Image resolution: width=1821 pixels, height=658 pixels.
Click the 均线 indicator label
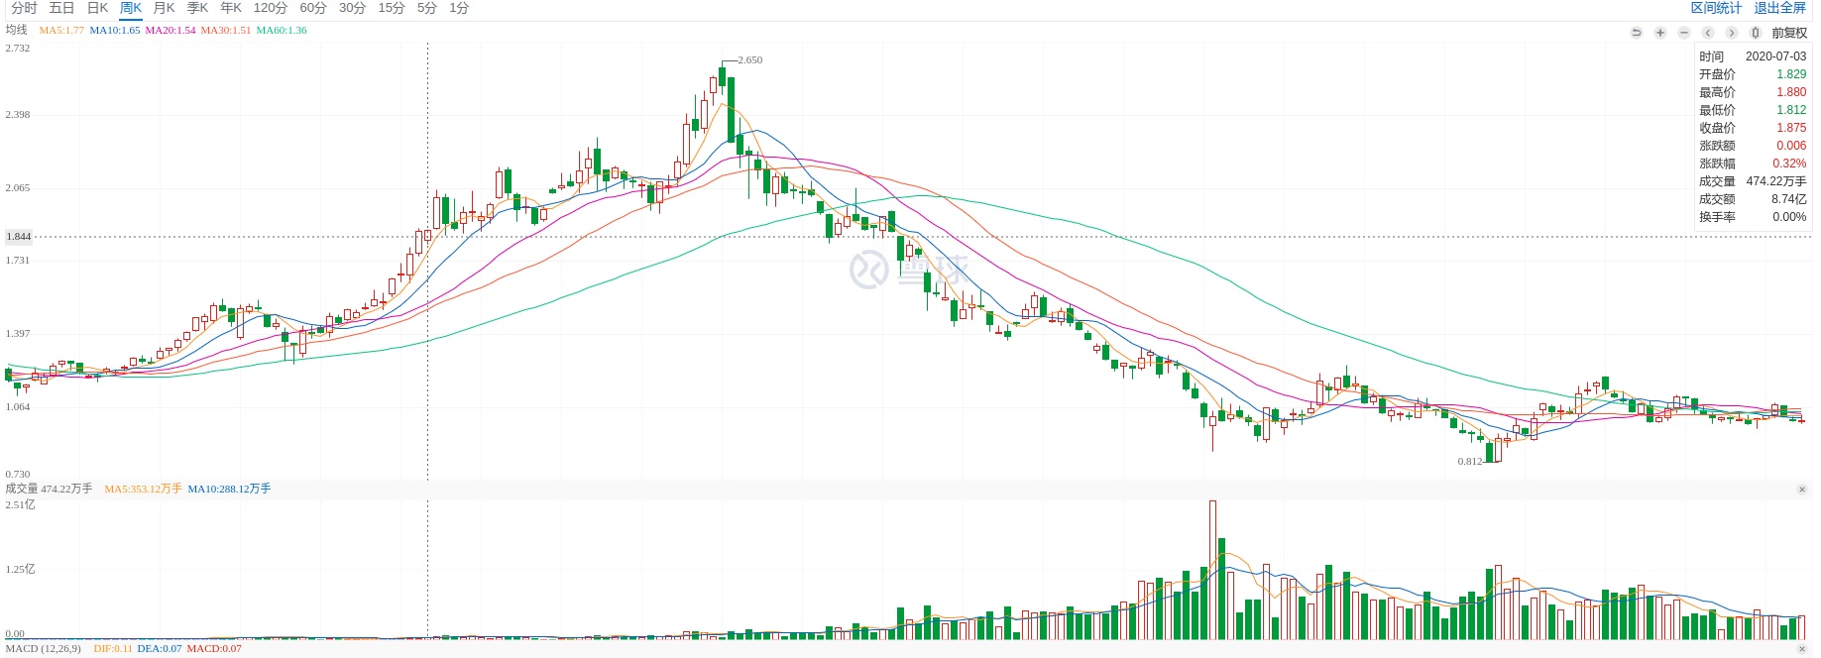click(x=17, y=30)
